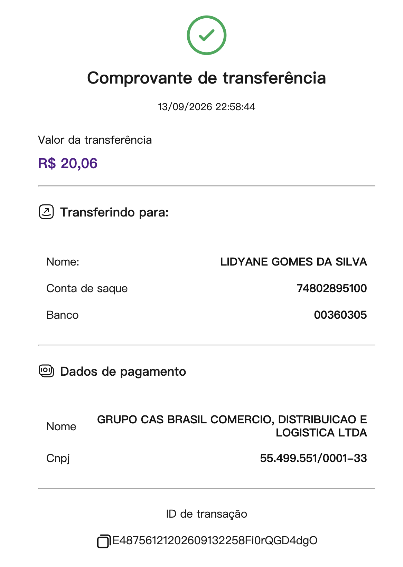Click the CNPJ number 55.499.551/0001-33
This screenshot has width=403, height=567.
click(x=313, y=458)
